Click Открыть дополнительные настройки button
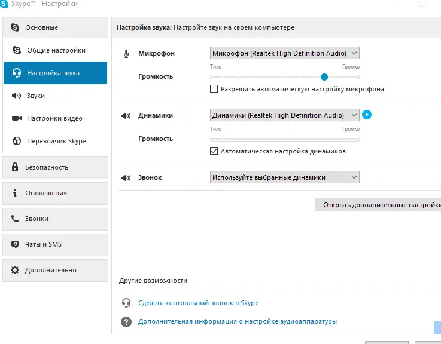The width and height of the screenshot is (441, 344). [x=378, y=205]
